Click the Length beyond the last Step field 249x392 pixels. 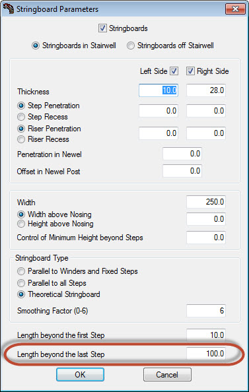[x=206, y=354]
